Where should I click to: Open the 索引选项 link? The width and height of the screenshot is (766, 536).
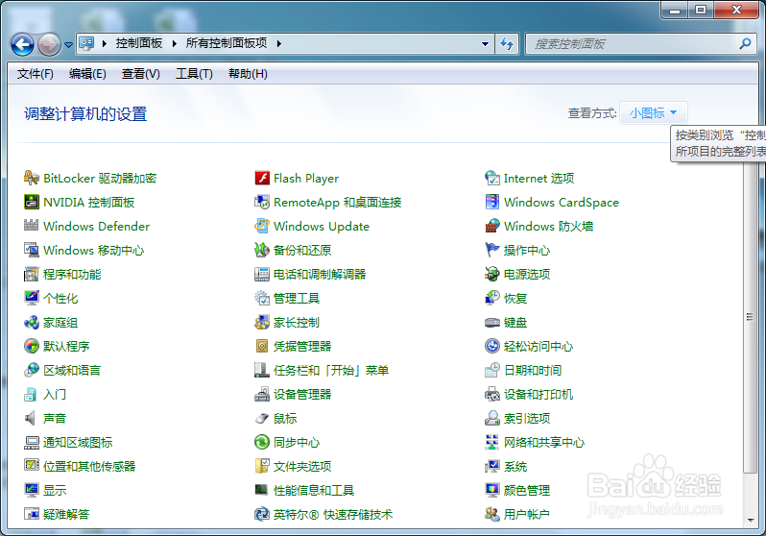point(527,418)
